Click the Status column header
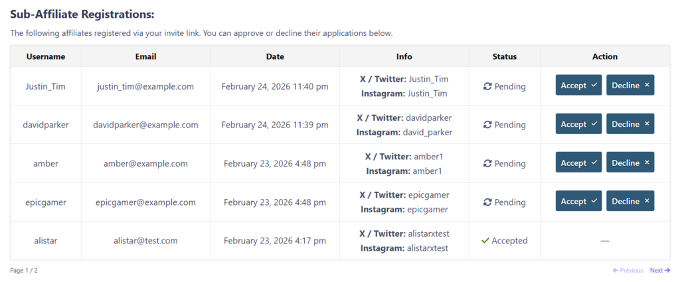This screenshot has height=282, width=680. click(504, 57)
